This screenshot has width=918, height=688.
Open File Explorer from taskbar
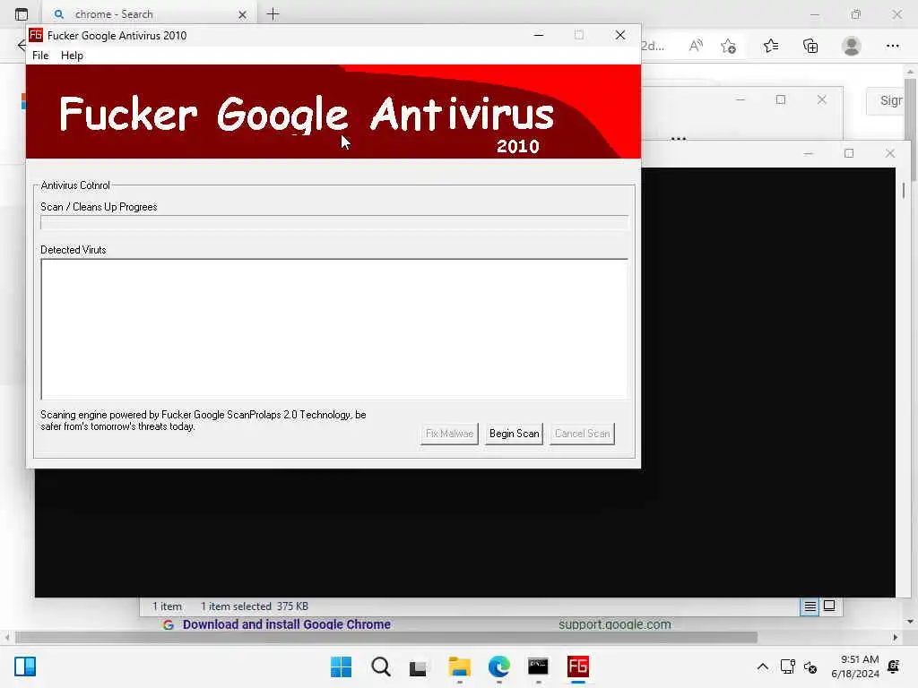pos(460,666)
